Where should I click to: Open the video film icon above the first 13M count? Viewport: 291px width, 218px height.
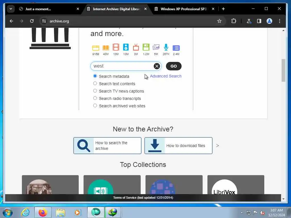click(116, 47)
